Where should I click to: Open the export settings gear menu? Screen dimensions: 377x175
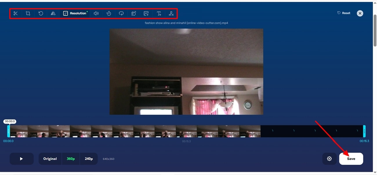329,159
